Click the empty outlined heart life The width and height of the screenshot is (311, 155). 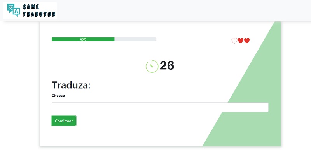point(234,41)
